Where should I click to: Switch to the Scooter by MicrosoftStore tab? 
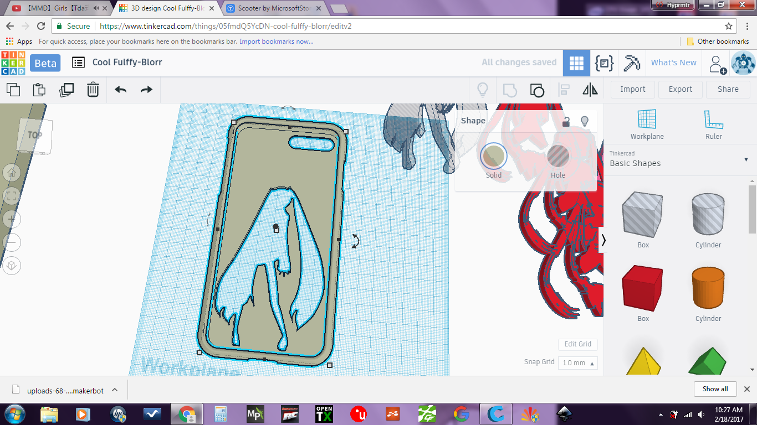tap(275, 8)
